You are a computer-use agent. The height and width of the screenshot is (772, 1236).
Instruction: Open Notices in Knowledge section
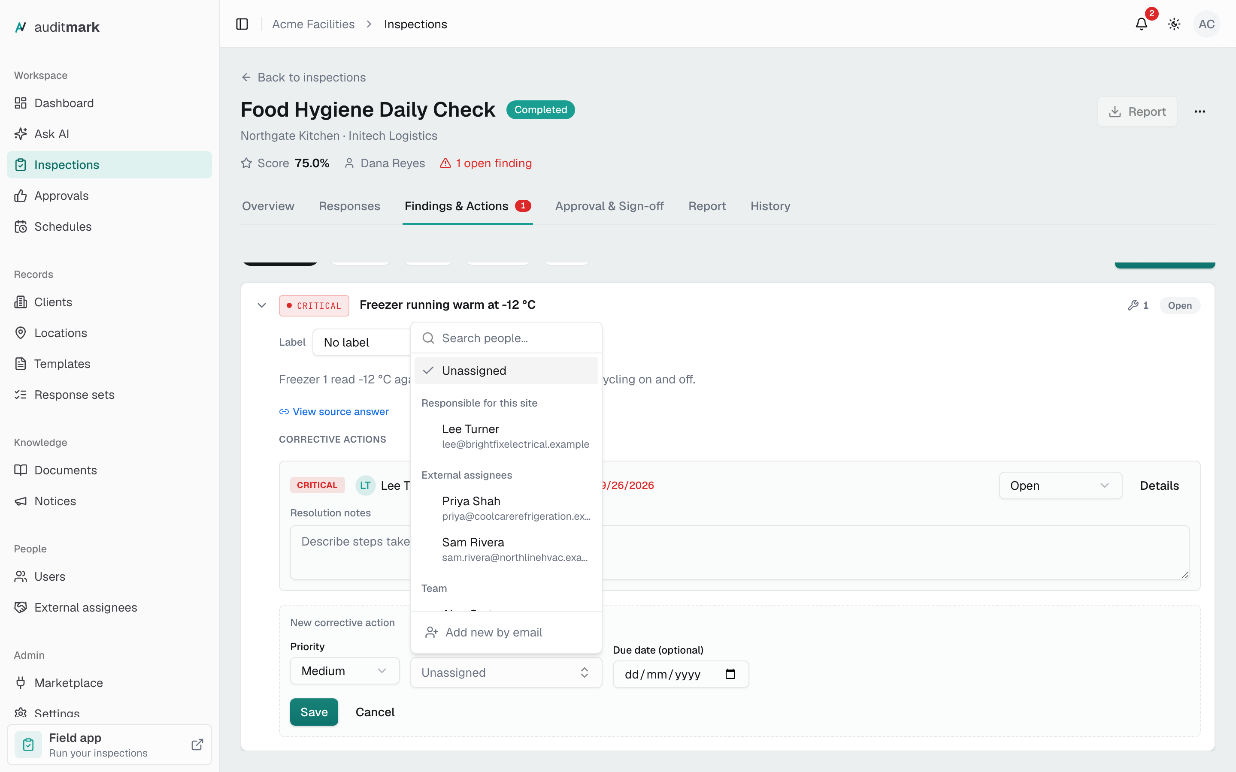109,501
